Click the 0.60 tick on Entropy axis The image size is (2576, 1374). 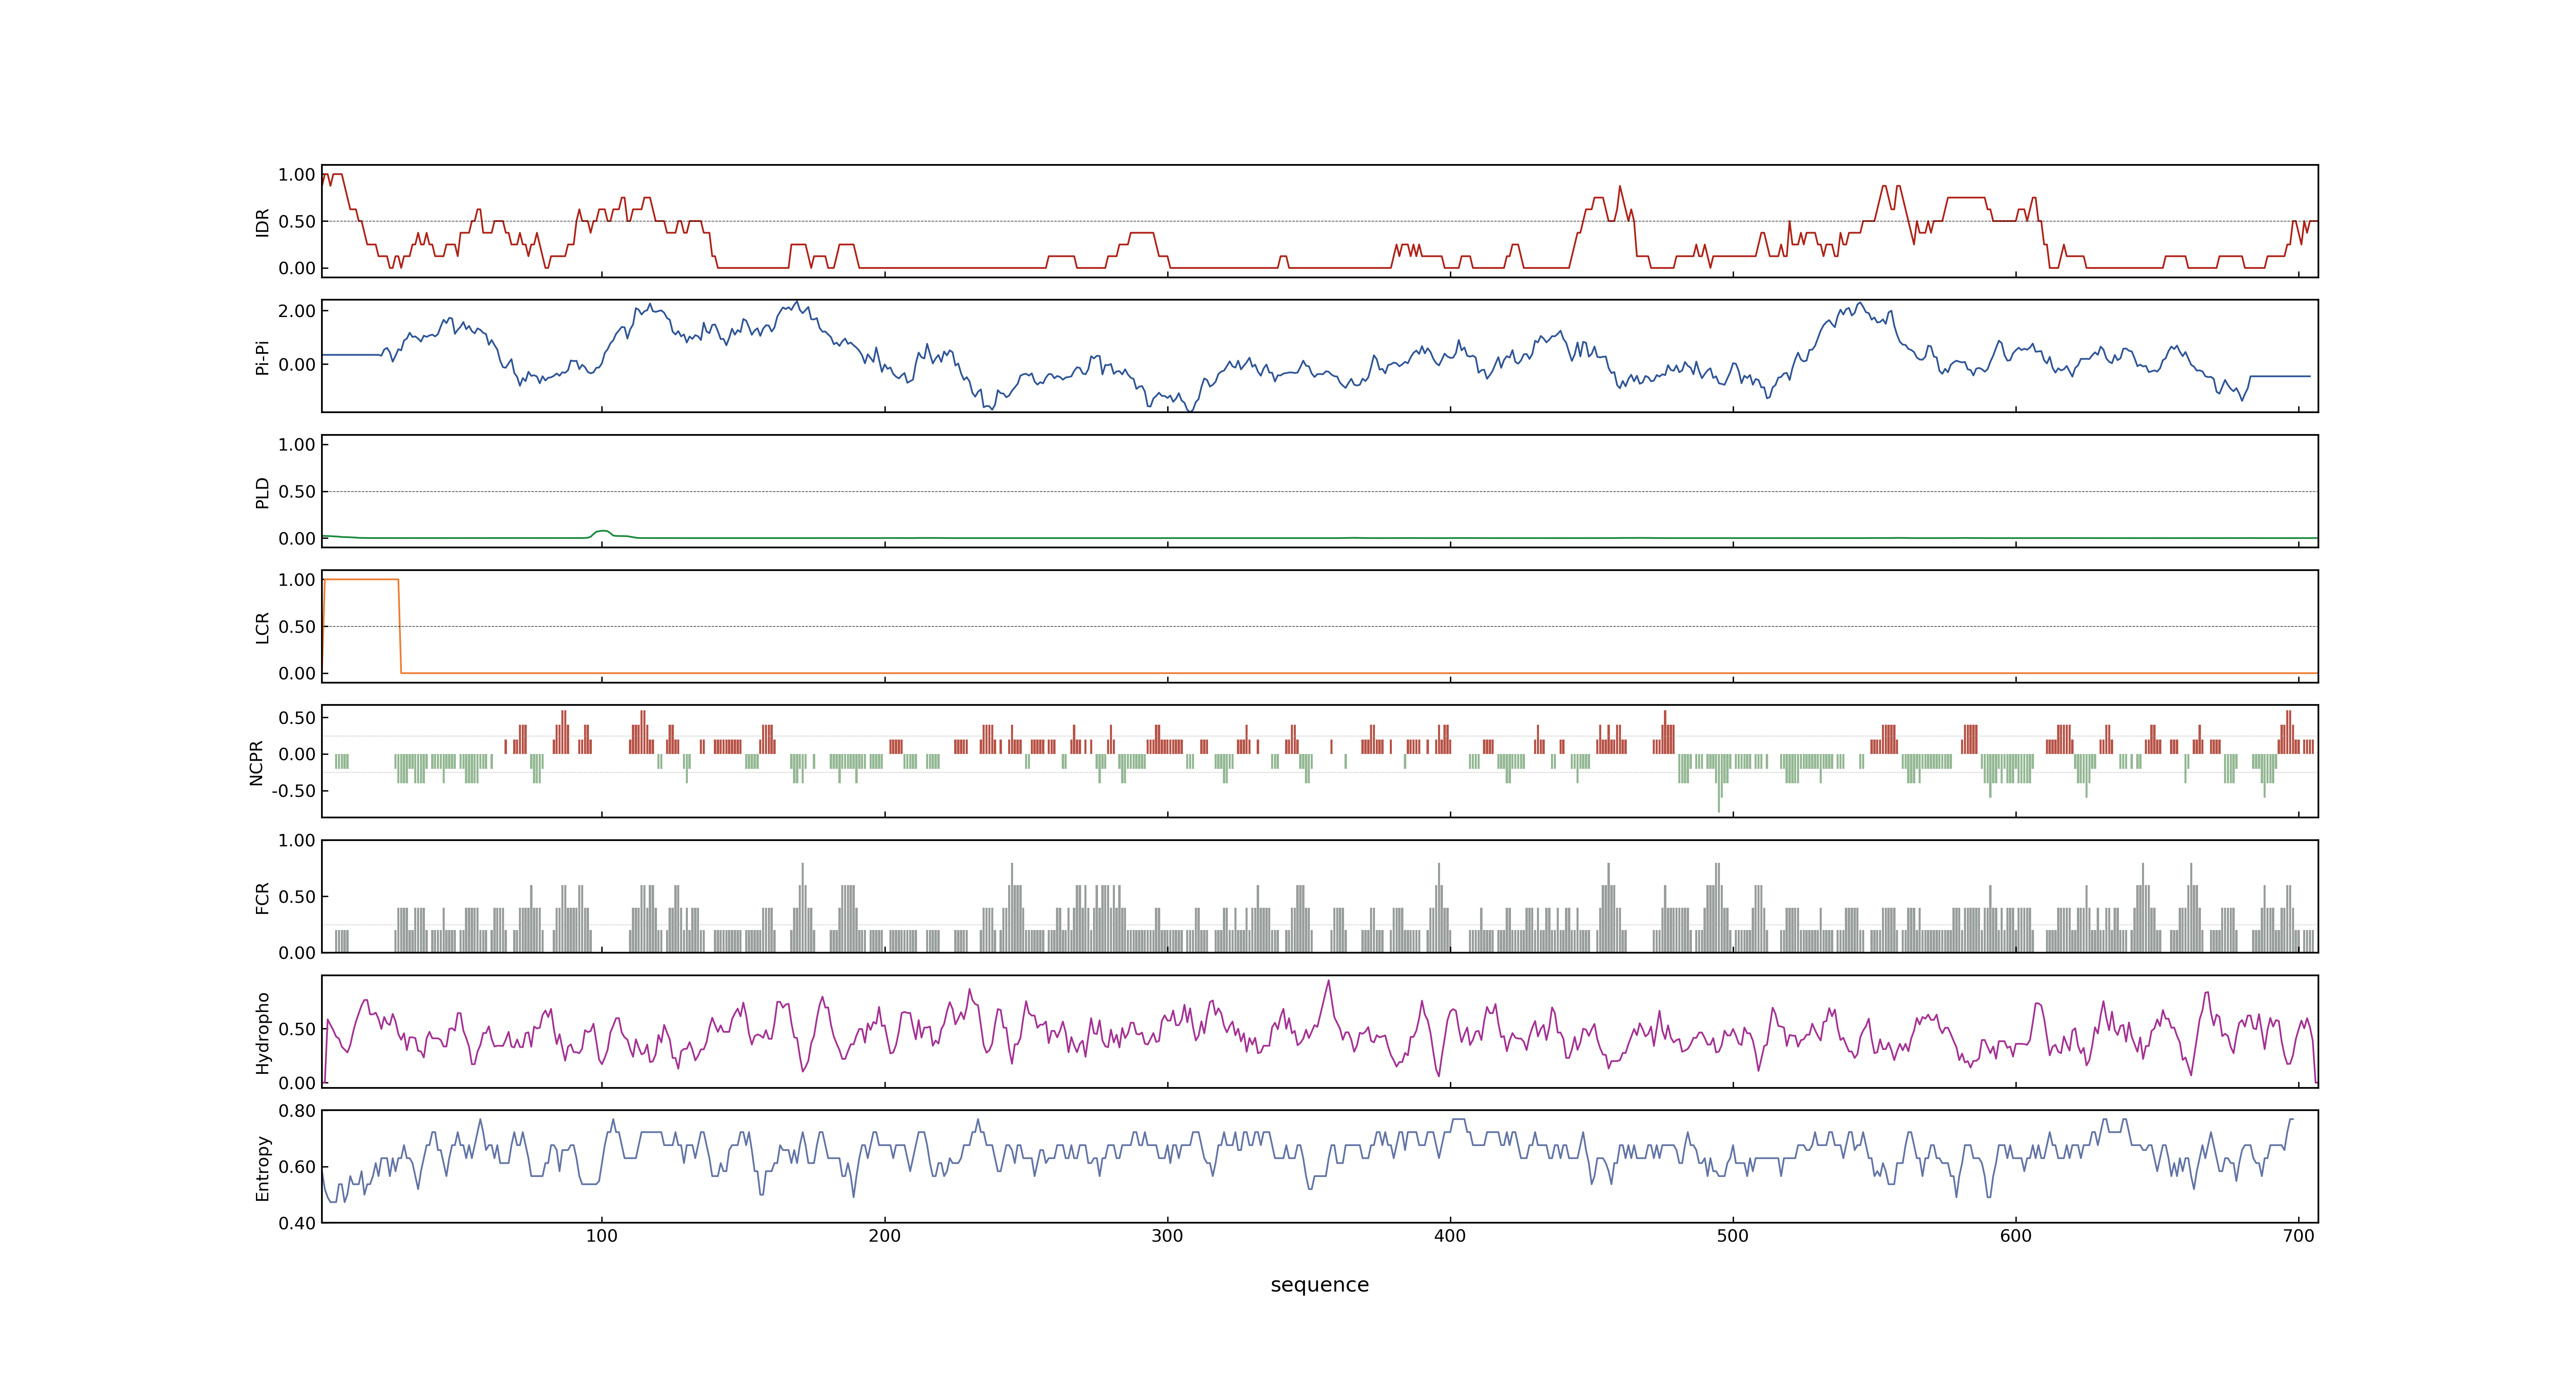[x=297, y=1167]
